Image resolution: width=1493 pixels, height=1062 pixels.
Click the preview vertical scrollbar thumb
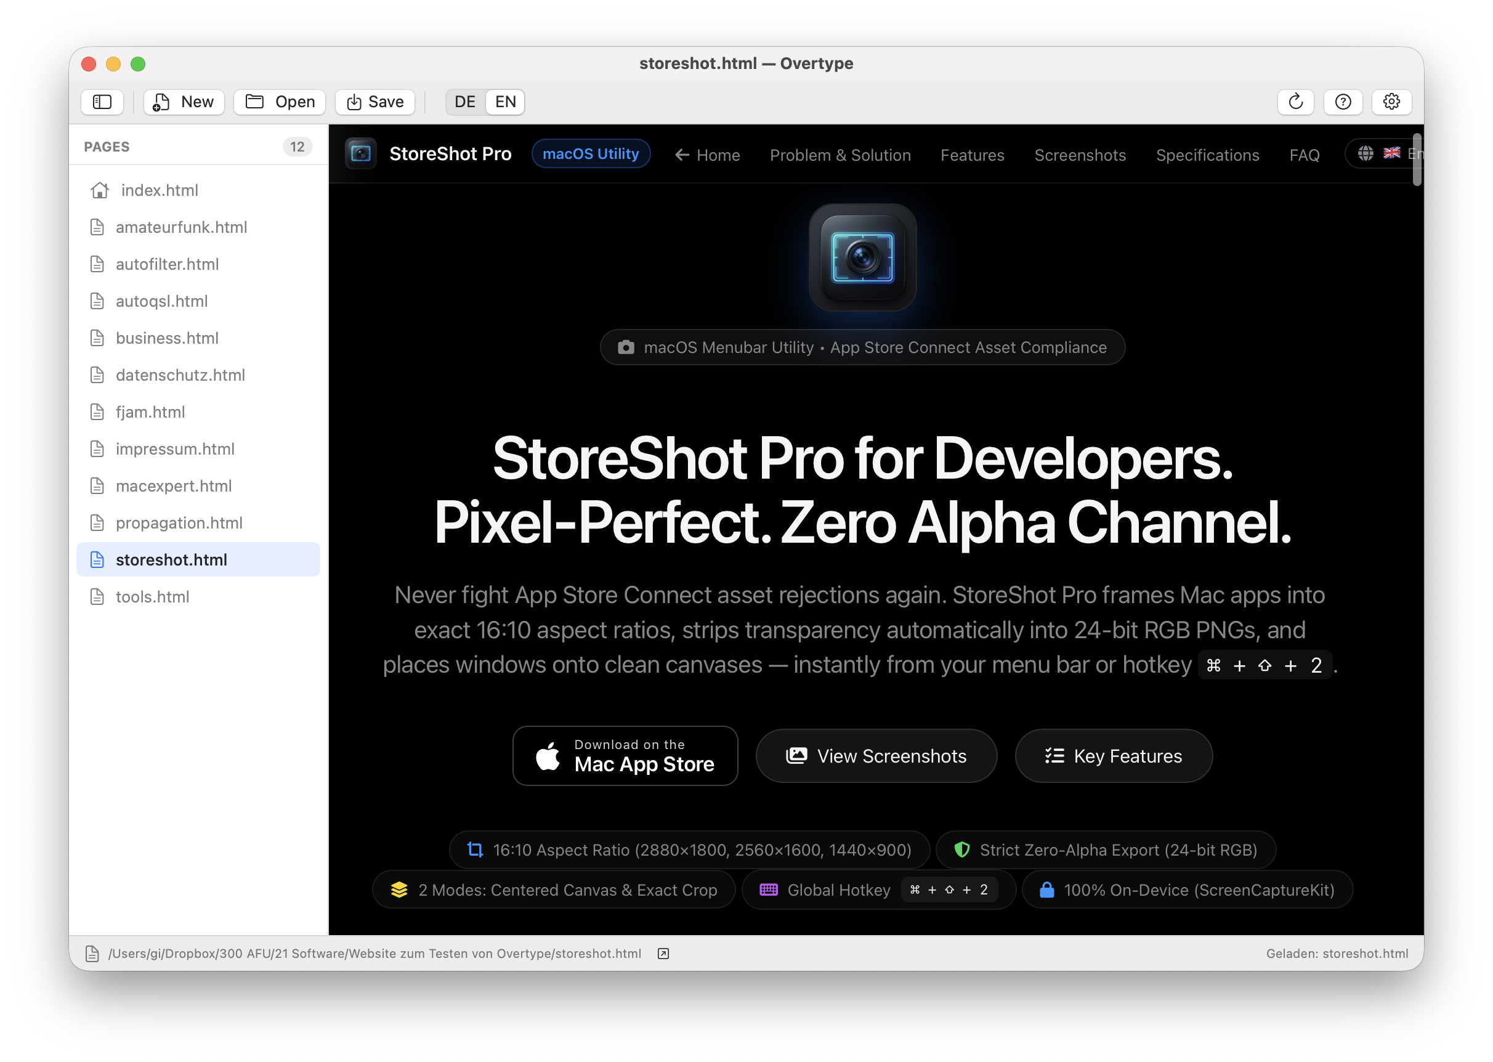(1417, 160)
